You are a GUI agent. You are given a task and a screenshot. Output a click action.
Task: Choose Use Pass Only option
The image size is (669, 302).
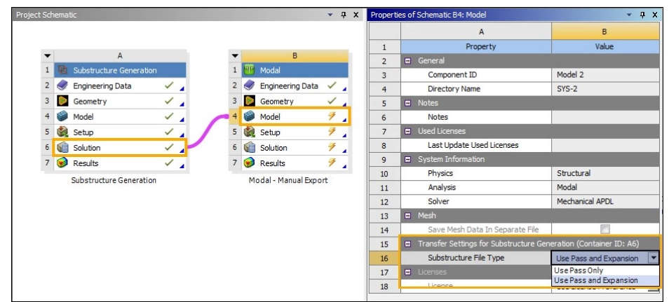coord(579,270)
